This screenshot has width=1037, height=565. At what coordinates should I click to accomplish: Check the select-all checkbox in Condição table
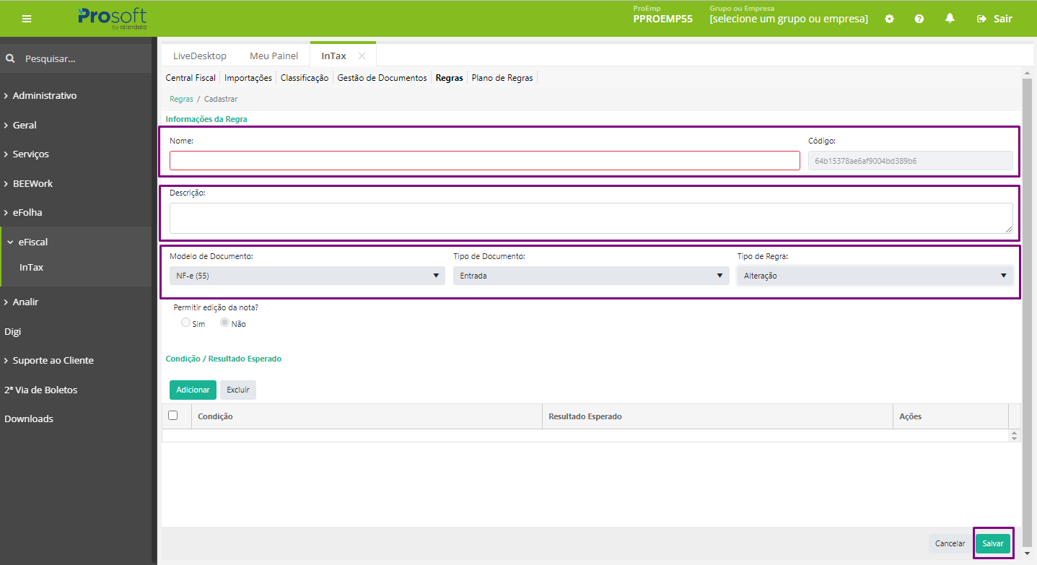tap(172, 416)
